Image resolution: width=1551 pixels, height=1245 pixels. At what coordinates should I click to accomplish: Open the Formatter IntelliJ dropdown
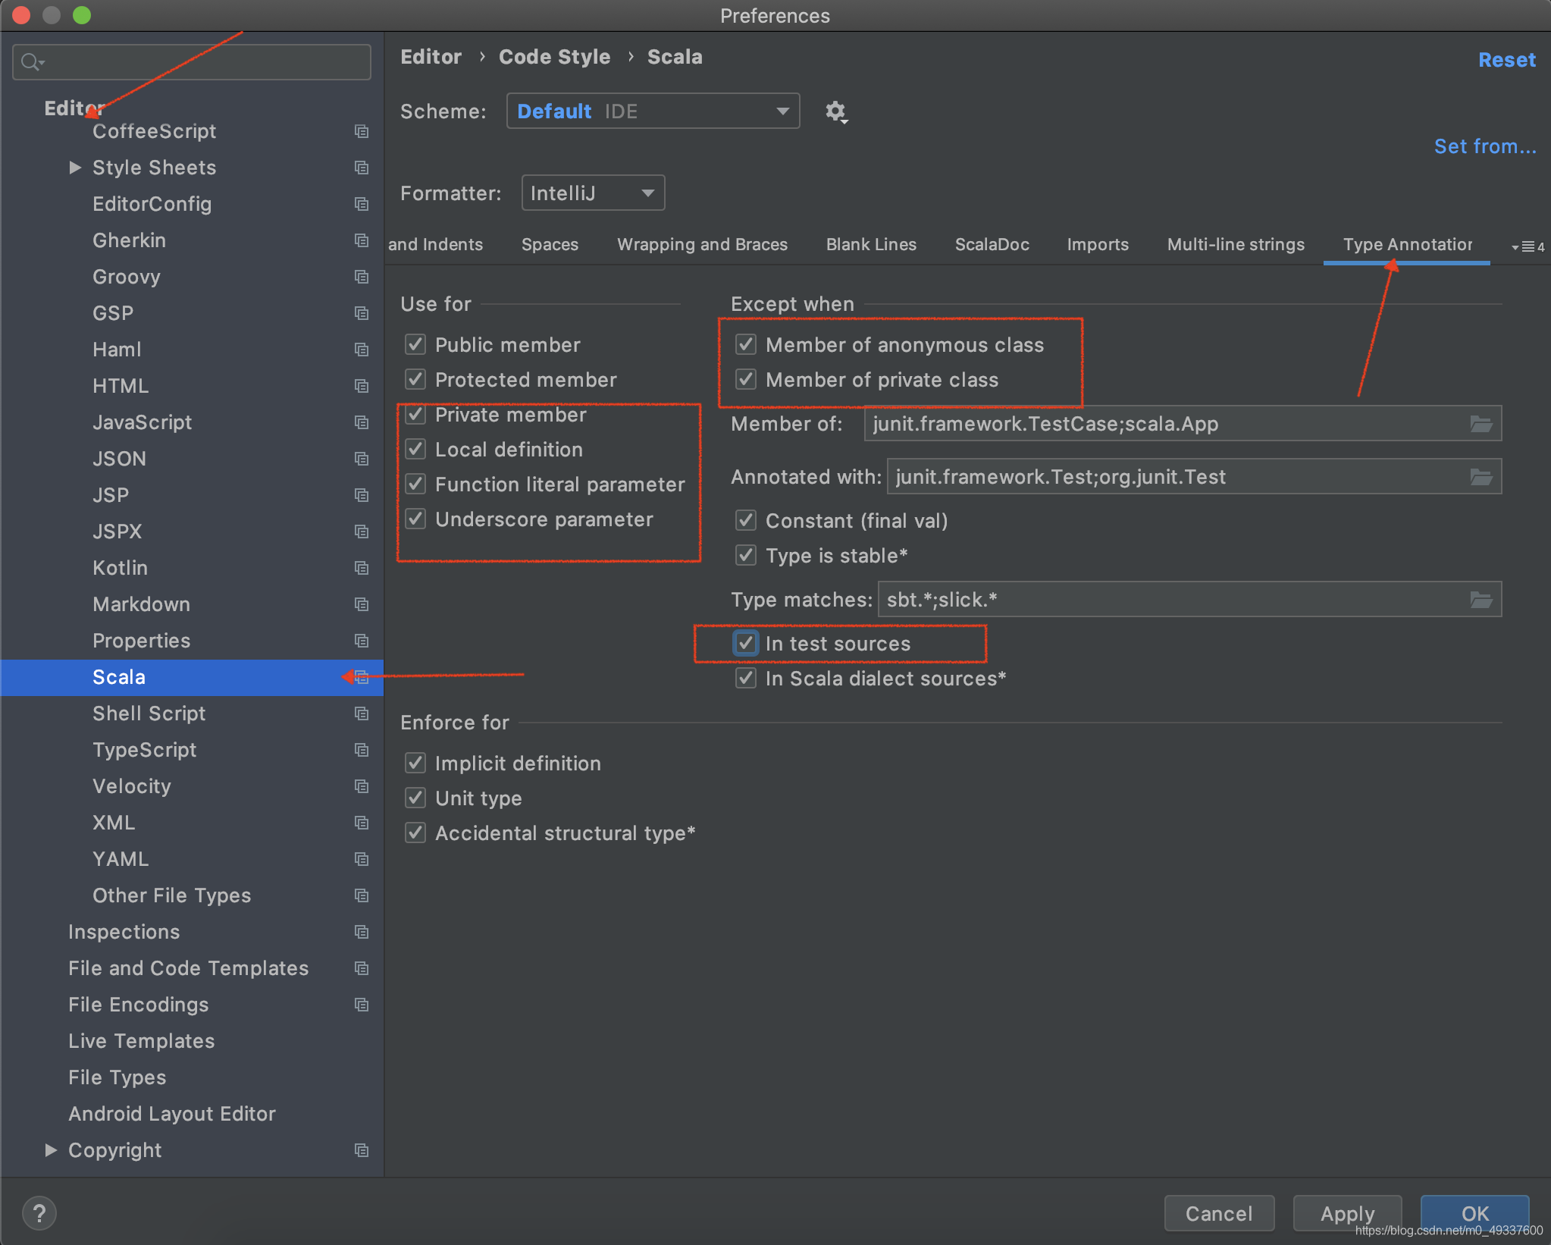click(x=593, y=193)
